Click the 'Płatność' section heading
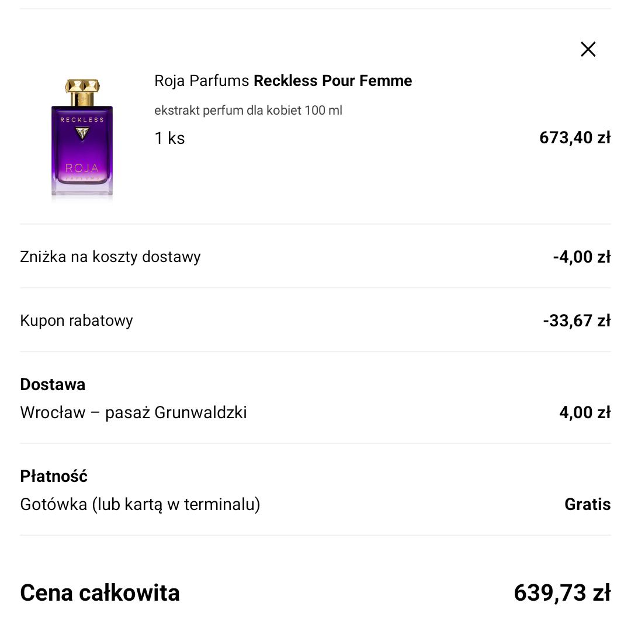Image resolution: width=631 pixels, height=627 pixels. (x=54, y=476)
